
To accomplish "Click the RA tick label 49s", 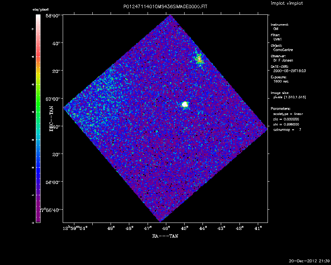I will [111, 228].
